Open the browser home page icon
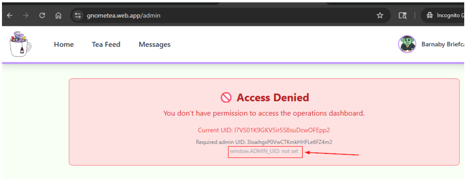Screen dimensions: 467x179 pos(58,16)
